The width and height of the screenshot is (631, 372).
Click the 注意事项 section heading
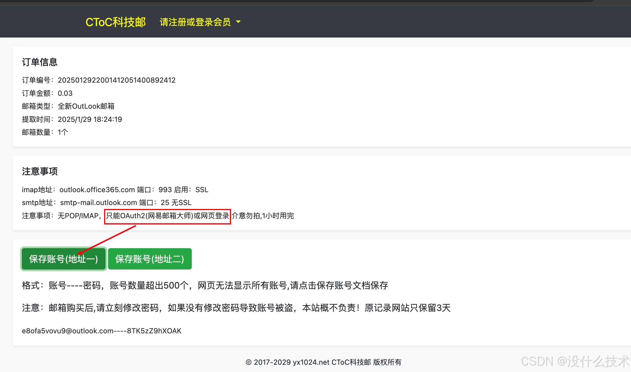pyautogui.click(x=40, y=171)
